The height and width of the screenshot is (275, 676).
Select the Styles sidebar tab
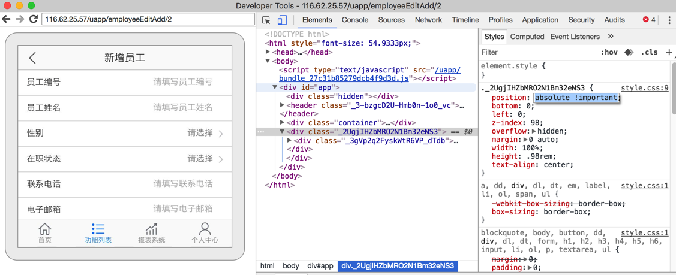coord(494,37)
